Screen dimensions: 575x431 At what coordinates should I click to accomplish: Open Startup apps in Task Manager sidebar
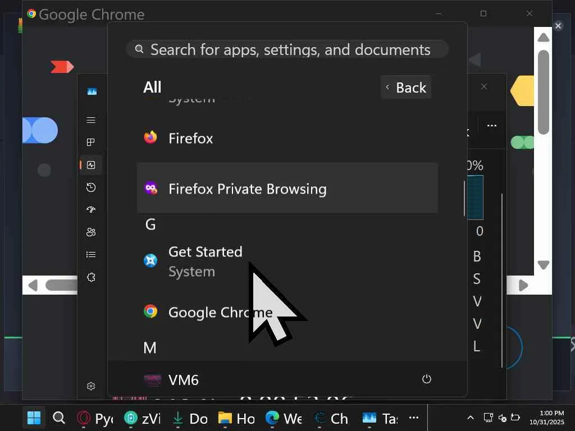tap(91, 210)
